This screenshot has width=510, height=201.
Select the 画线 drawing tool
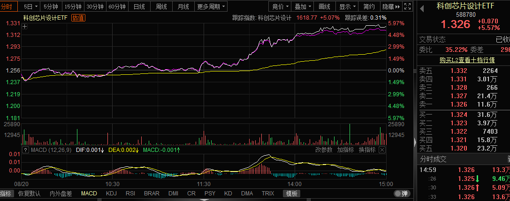coord(324,7)
